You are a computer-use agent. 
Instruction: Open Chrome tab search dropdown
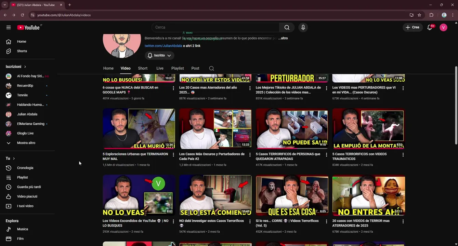(4, 5)
